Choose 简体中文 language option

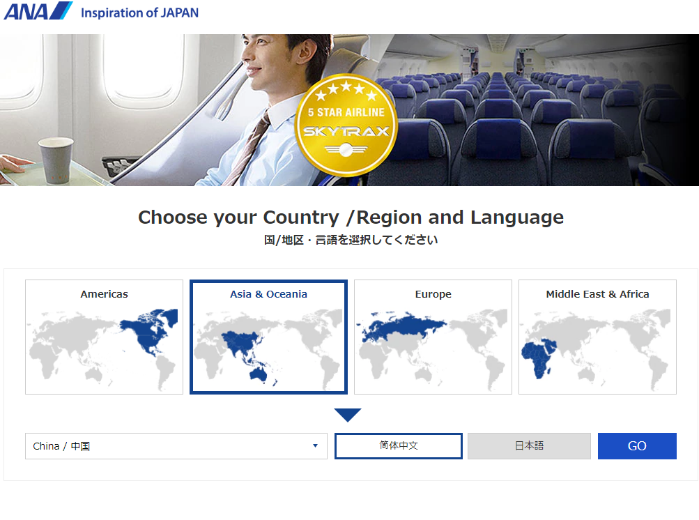pyautogui.click(x=399, y=446)
